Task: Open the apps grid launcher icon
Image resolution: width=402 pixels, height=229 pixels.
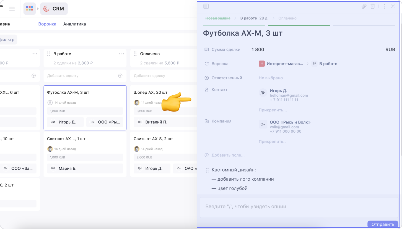Action: click(x=30, y=9)
